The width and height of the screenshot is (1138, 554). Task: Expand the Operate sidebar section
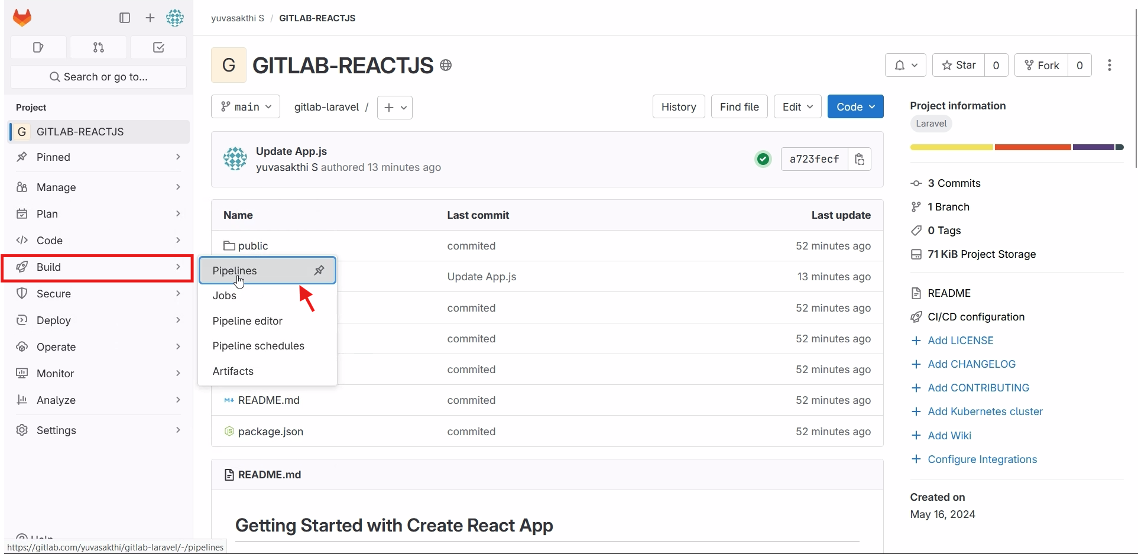click(x=99, y=347)
